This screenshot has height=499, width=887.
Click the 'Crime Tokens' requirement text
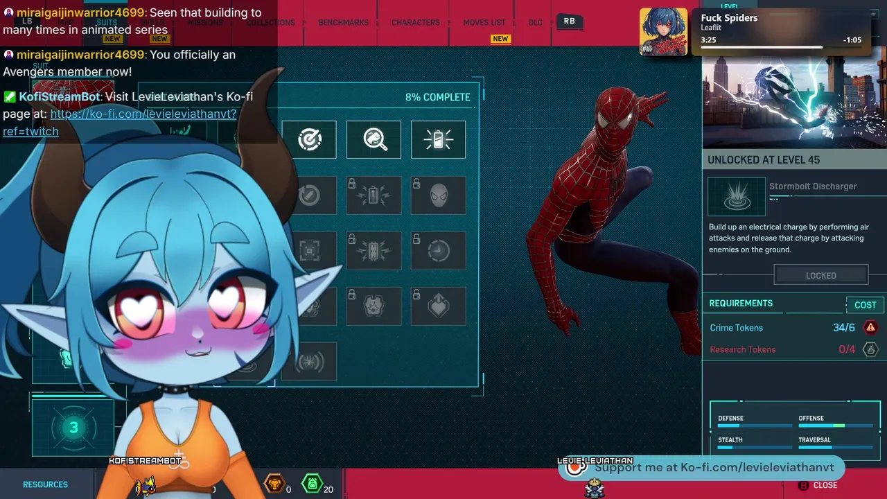736,328
